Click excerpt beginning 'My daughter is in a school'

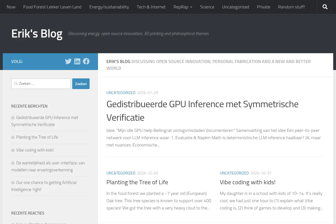click(272, 201)
